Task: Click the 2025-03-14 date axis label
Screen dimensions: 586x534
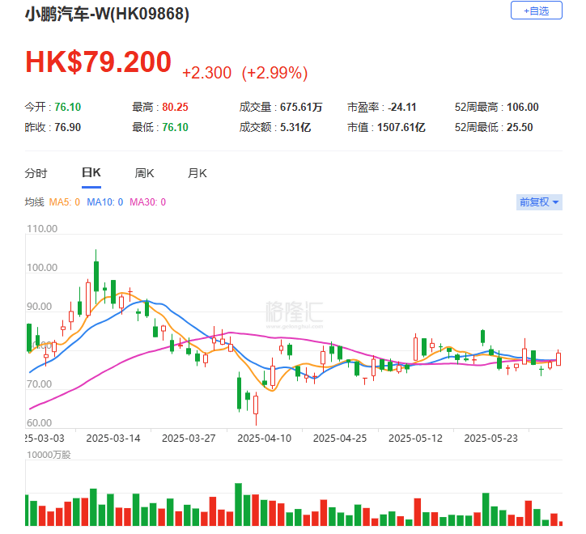Action: click(x=113, y=439)
